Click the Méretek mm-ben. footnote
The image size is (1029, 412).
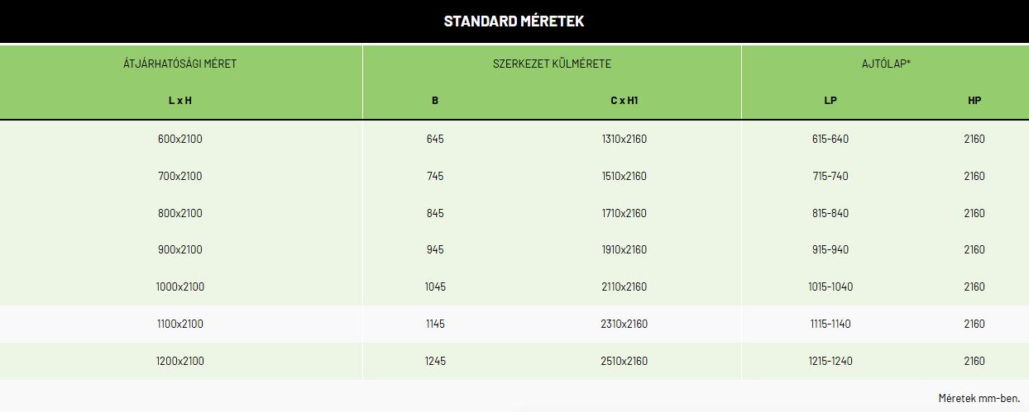tap(979, 398)
